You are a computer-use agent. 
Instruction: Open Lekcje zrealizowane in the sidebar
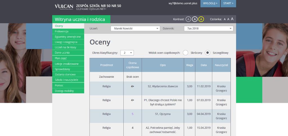(68, 64)
